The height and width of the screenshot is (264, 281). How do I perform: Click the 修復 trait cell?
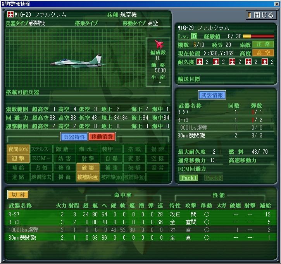[x=64, y=168]
